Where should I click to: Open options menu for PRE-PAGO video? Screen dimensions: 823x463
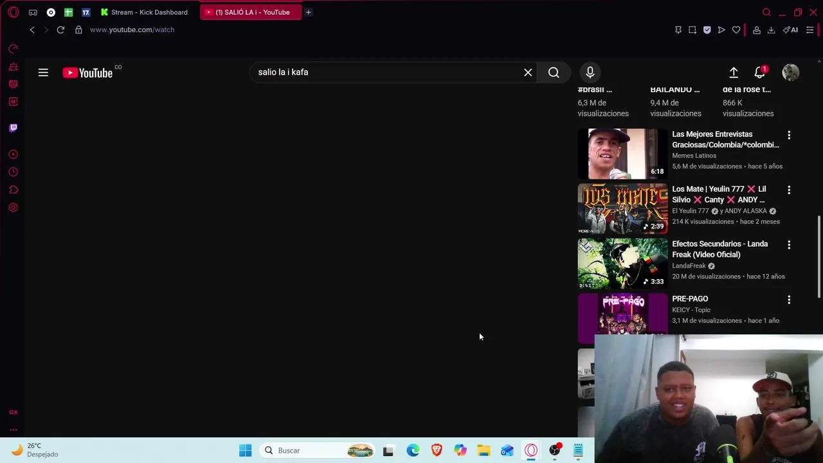coord(789,300)
